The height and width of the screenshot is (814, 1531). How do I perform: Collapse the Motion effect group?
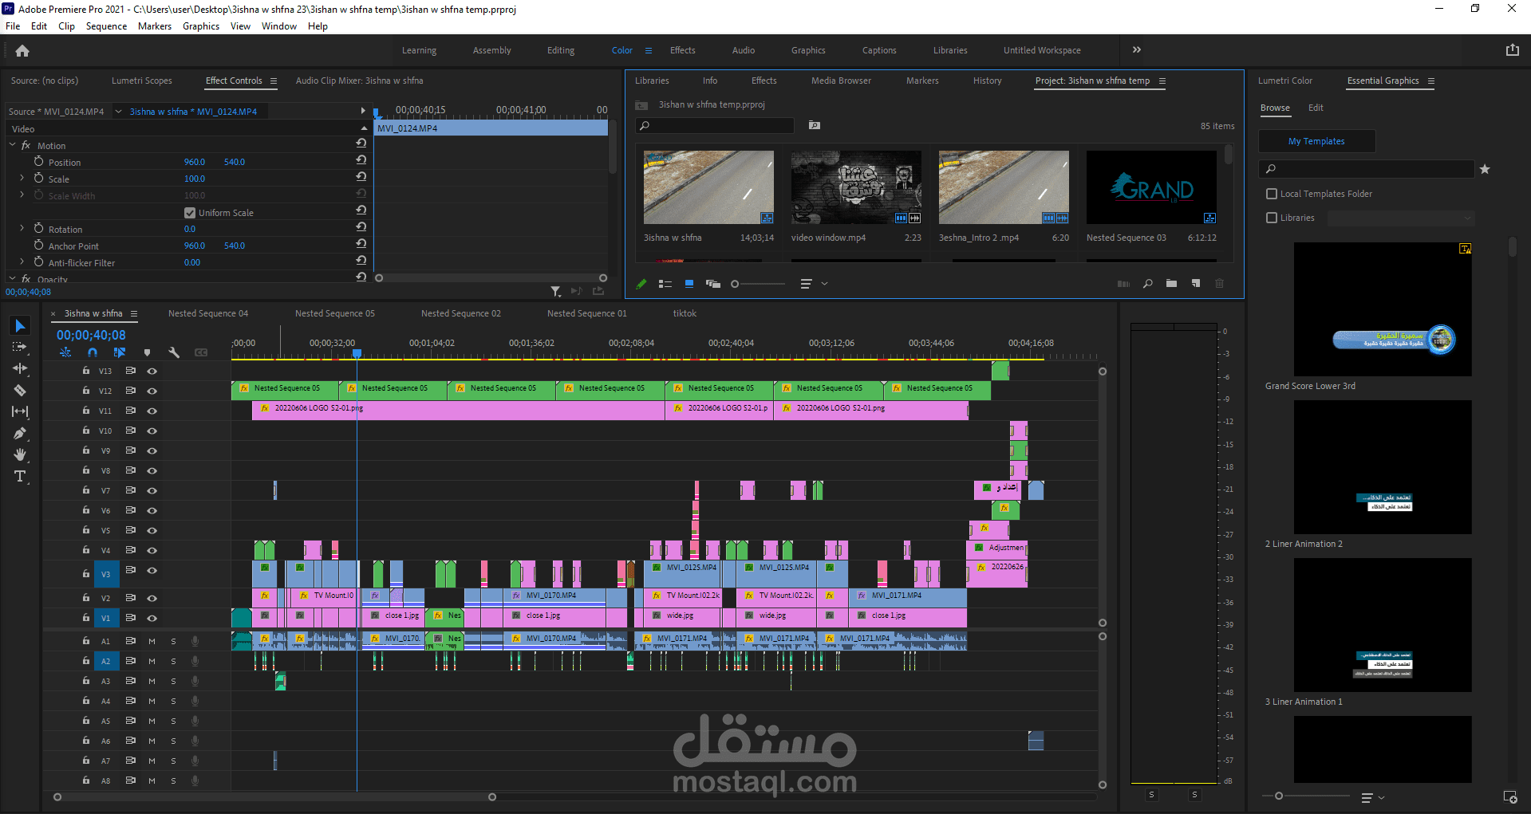[13, 145]
